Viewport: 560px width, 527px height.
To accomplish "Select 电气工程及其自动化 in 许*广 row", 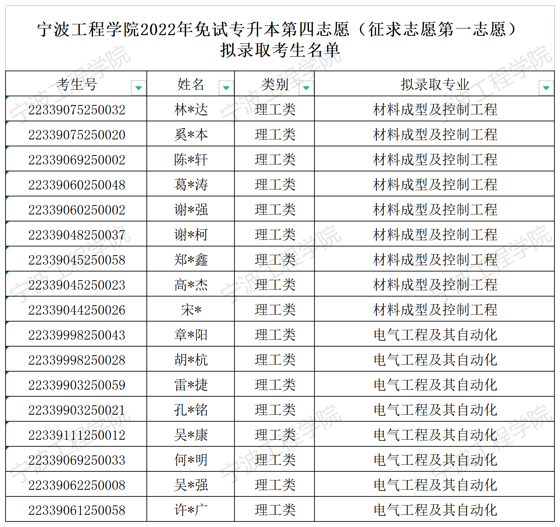I will (x=434, y=509).
